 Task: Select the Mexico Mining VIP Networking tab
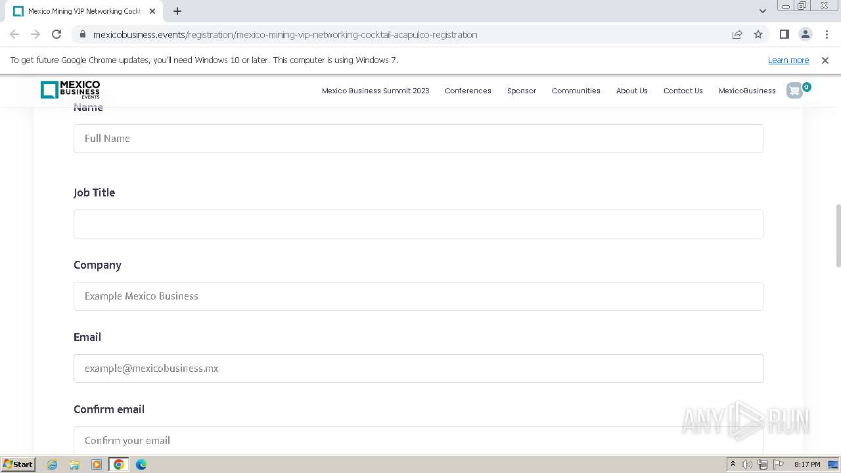pyautogui.click(x=85, y=11)
